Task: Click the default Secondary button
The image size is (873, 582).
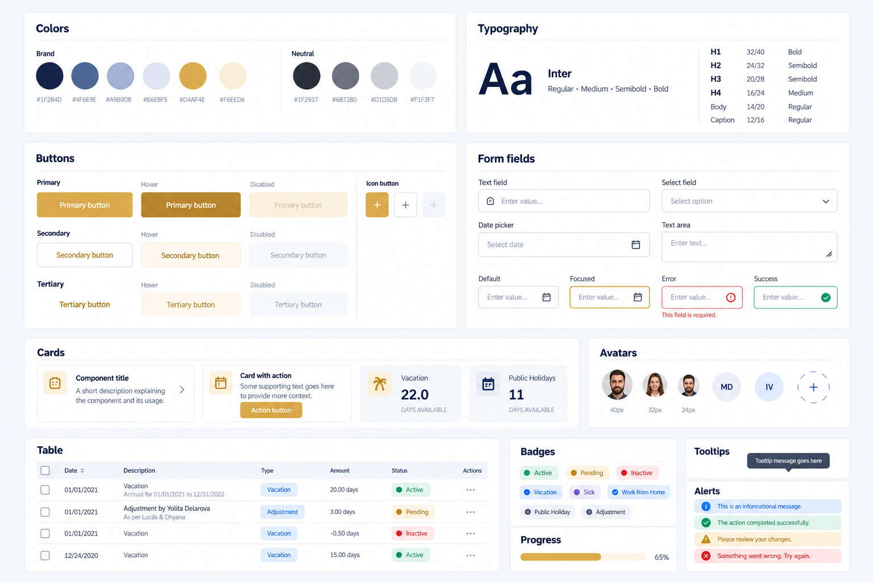Action: [x=85, y=255]
